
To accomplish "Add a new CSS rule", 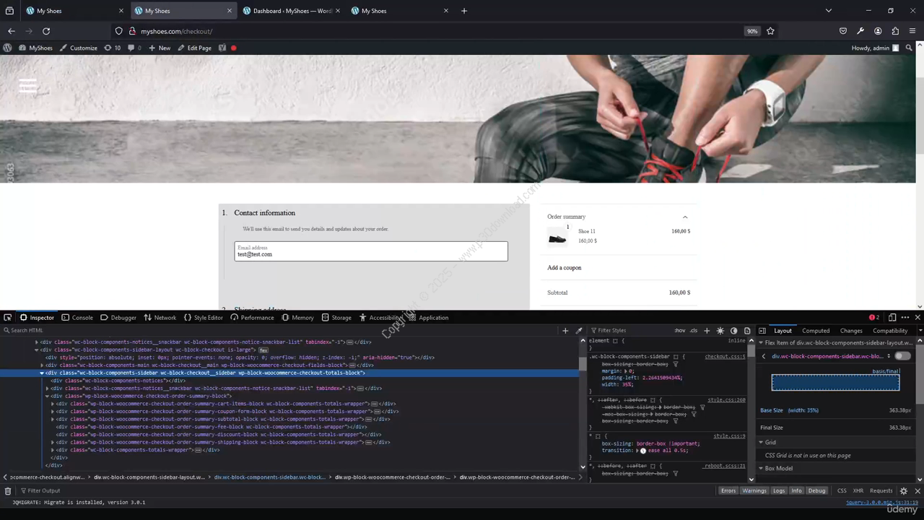I will [x=707, y=330].
